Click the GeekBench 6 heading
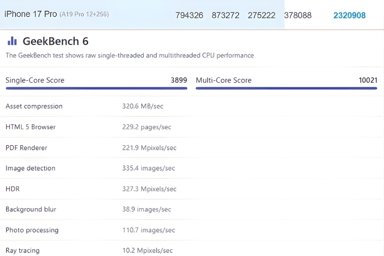384x256 pixels. point(55,41)
